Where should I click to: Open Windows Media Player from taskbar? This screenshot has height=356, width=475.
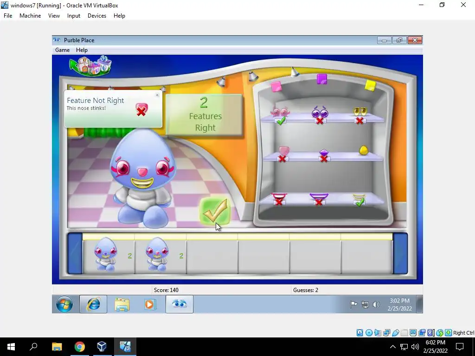click(x=150, y=304)
